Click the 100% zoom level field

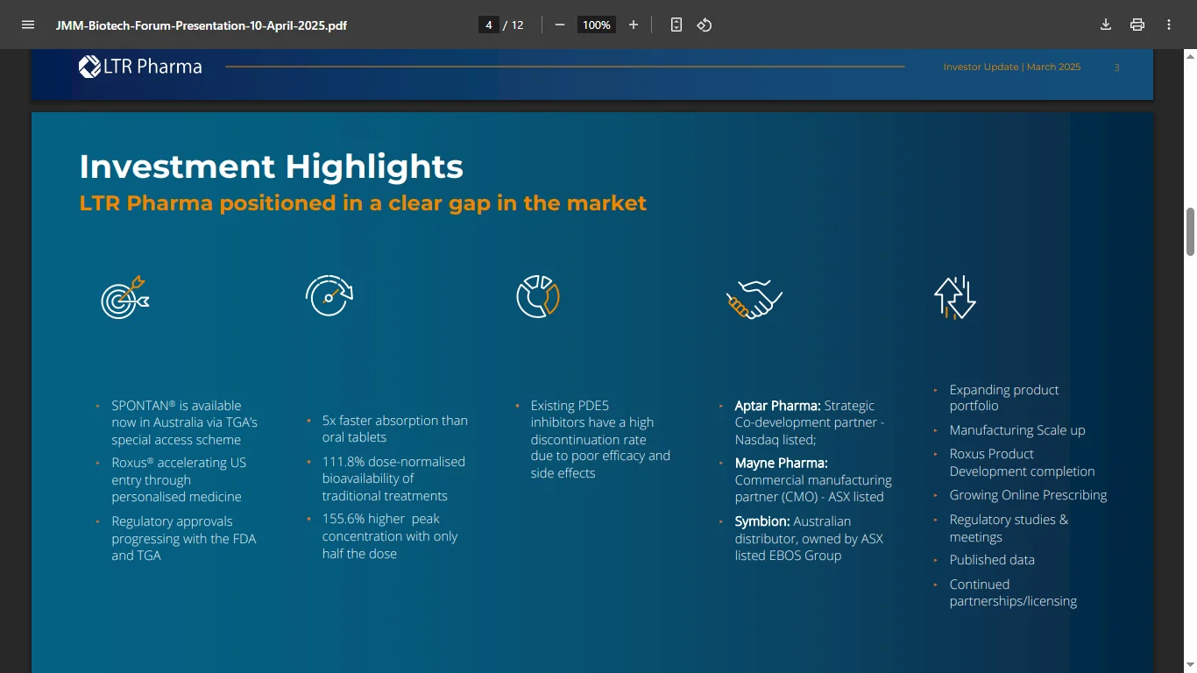coord(597,25)
